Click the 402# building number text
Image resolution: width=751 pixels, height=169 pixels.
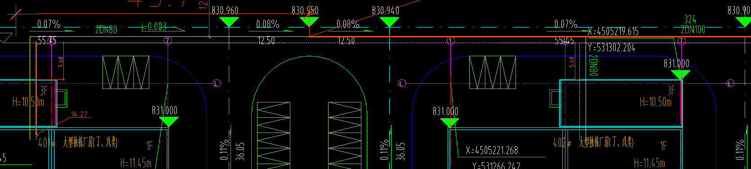coord(562,143)
